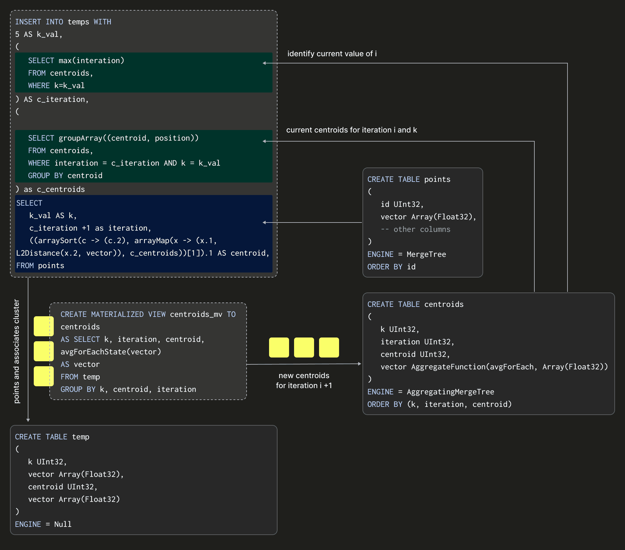Click the 'identify current value of i' label
Image resolution: width=625 pixels, height=550 pixels.
tap(332, 54)
